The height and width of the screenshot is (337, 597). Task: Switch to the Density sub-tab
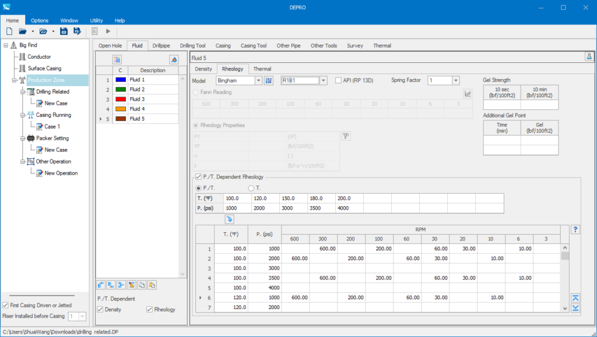point(203,69)
